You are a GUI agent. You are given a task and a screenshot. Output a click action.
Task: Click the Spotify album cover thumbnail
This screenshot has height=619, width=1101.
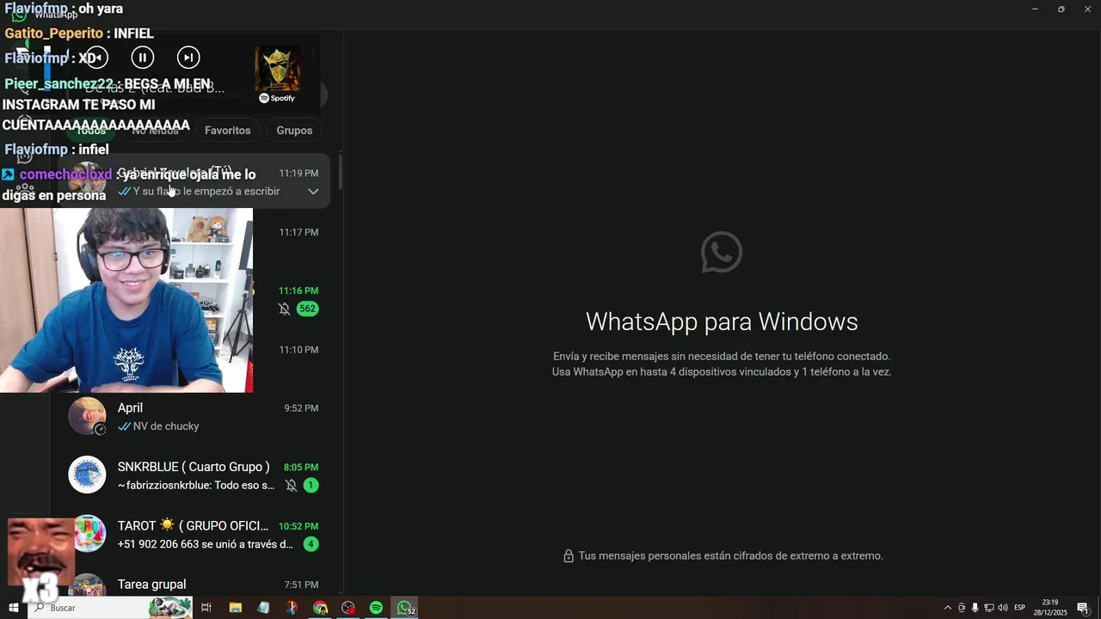(277, 69)
